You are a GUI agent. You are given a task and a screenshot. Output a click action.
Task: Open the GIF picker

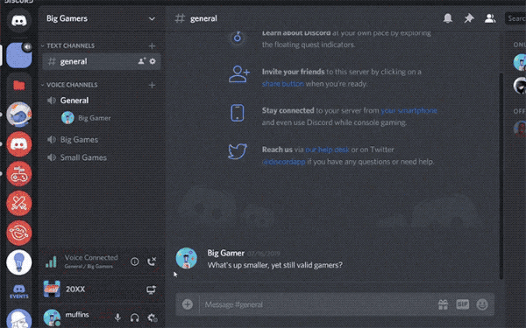(x=463, y=304)
